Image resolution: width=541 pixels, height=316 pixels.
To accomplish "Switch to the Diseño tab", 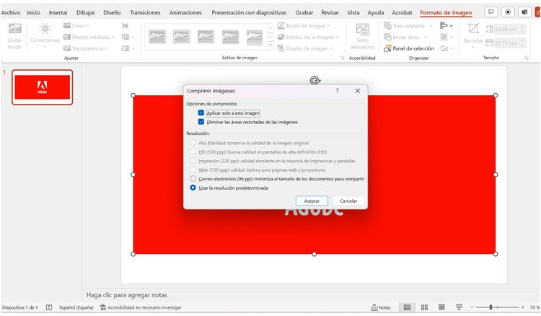I will click(x=112, y=13).
